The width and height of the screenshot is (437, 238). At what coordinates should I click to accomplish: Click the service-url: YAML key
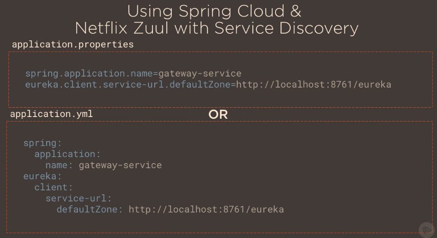click(78, 198)
